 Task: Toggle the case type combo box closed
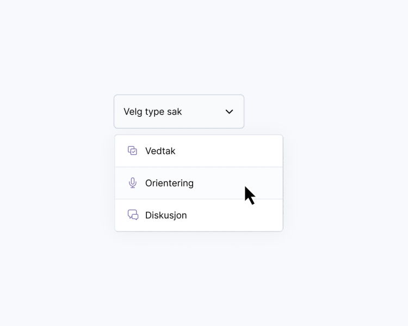pyautogui.click(x=229, y=112)
